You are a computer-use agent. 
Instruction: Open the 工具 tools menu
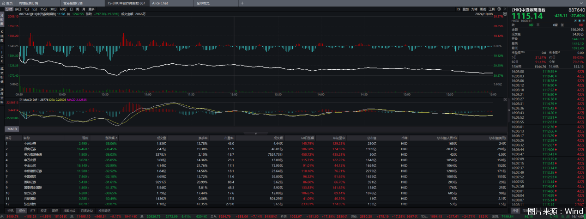coord(492,9)
